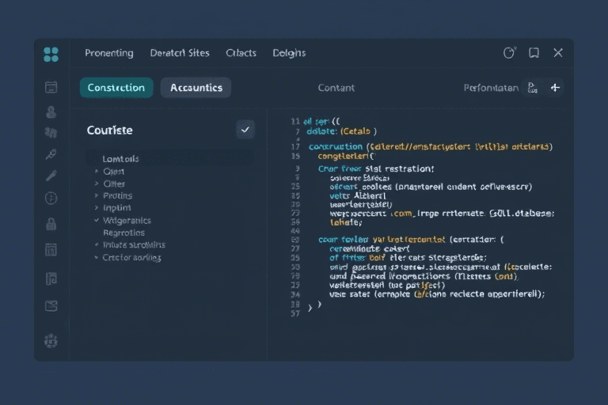Image resolution: width=608 pixels, height=405 pixels.
Task: Click the bookmark icon in title bar
Action: (534, 53)
